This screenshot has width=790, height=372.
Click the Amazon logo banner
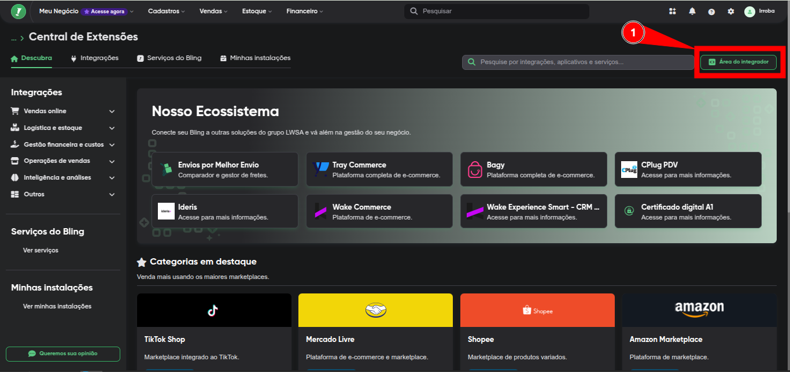[699, 310]
